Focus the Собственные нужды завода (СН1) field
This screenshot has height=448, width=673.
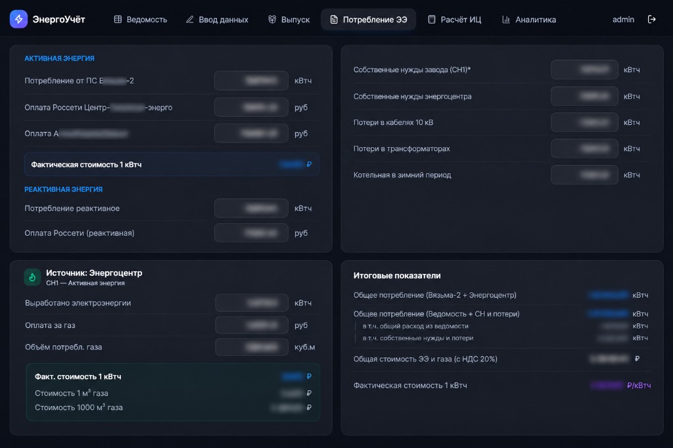[584, 70]
